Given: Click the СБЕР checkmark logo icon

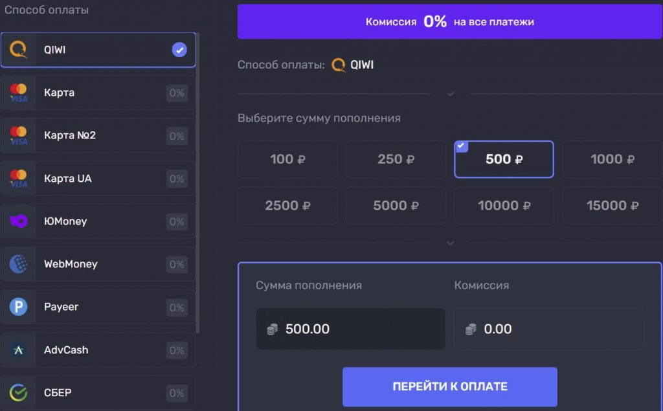Looking at the screenshot, I should tap(18, 392).
